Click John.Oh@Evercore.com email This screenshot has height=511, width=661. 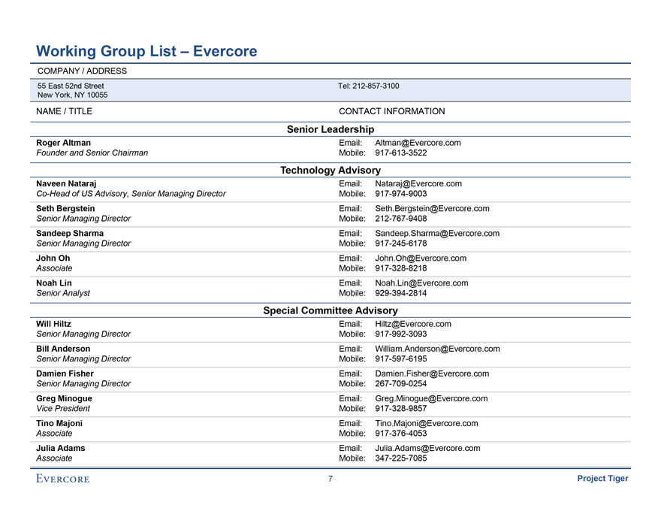tap(421, 258)
